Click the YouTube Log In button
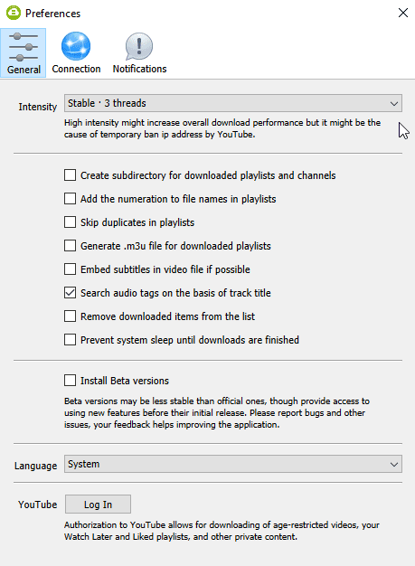 click(98, 505)
